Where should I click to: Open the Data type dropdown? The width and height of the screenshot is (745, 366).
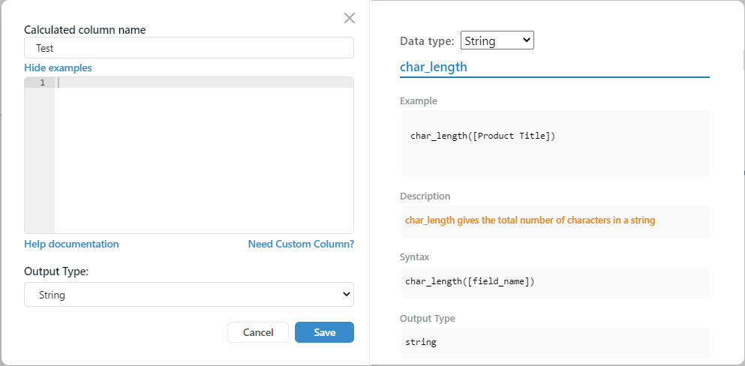(497, 40)
